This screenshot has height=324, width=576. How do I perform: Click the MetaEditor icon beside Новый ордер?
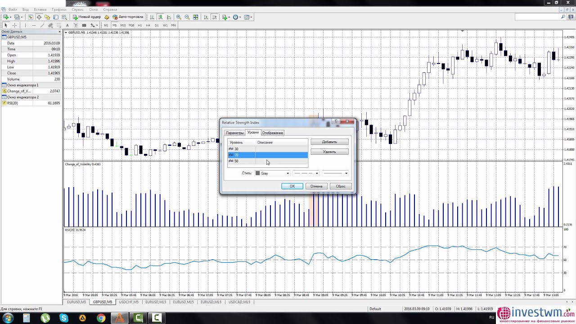click(x=107, y=17)
